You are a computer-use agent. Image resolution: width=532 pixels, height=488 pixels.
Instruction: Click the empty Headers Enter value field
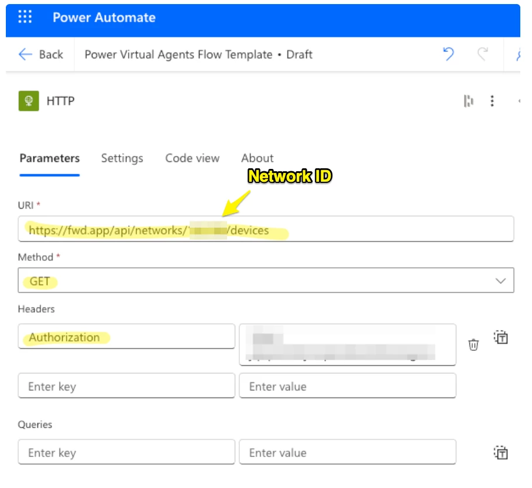click(x=348, y=386)
